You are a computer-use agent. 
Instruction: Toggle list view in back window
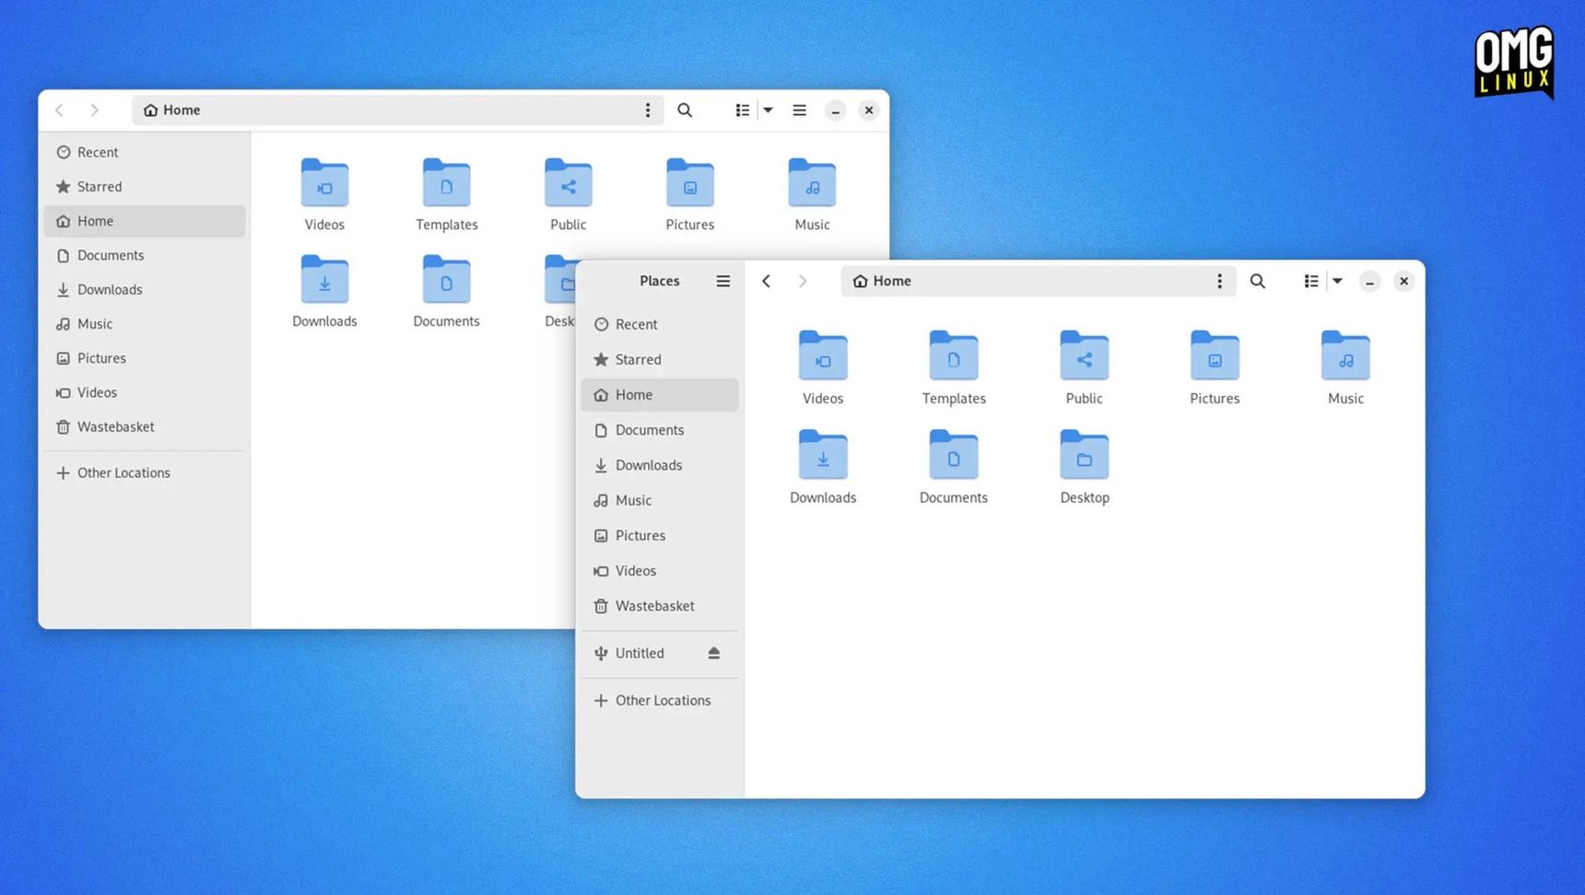tap(742, 110)
